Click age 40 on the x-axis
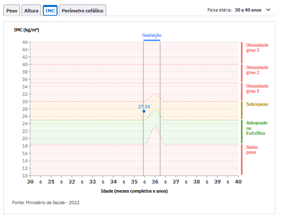The width and height of the screenshot is (289, 217). click(x=238, y=182)
